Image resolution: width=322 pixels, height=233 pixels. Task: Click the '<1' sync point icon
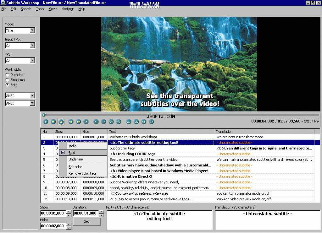click(144, 122)
